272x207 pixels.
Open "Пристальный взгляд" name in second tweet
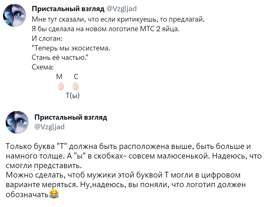(71, 117)
